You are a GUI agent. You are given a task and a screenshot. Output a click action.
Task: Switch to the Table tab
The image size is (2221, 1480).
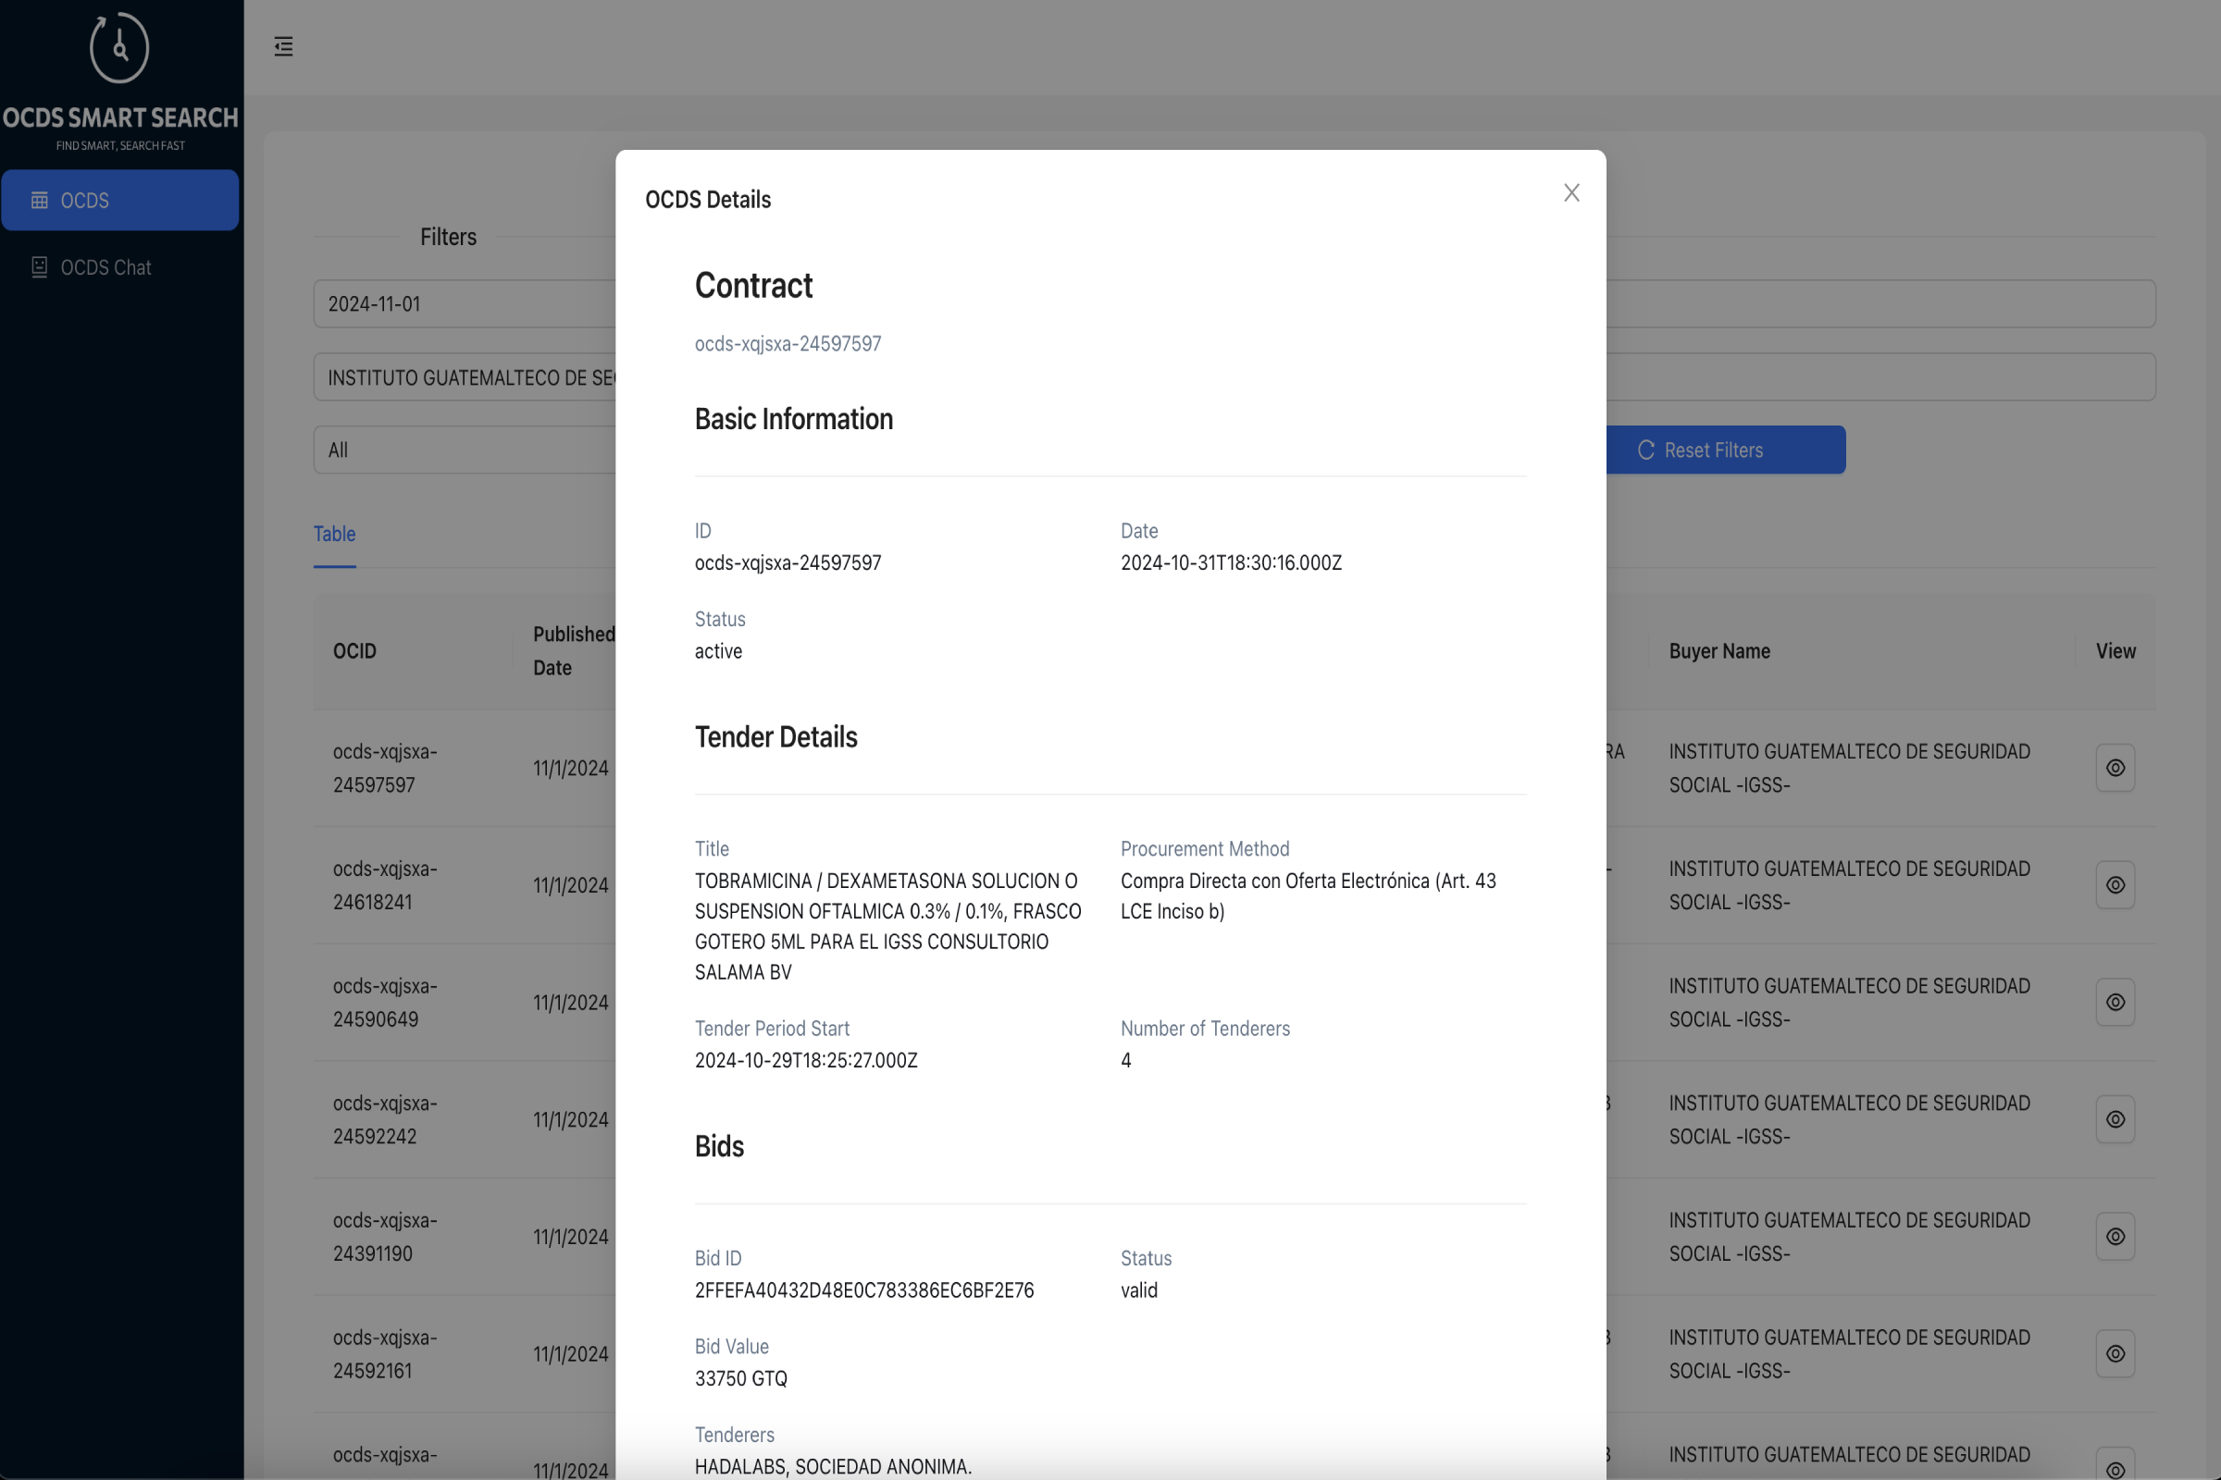334,534
